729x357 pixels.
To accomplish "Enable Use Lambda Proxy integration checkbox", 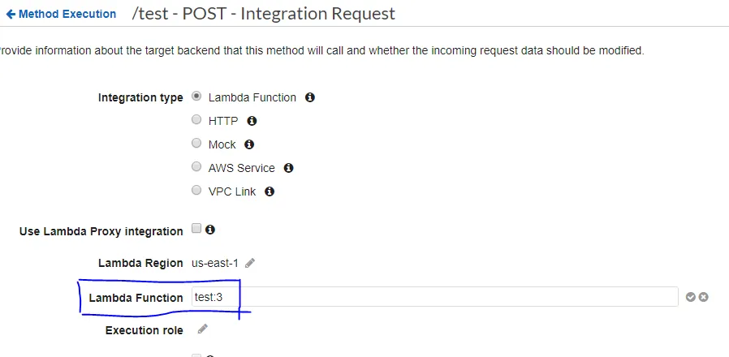I will (196, 229).
